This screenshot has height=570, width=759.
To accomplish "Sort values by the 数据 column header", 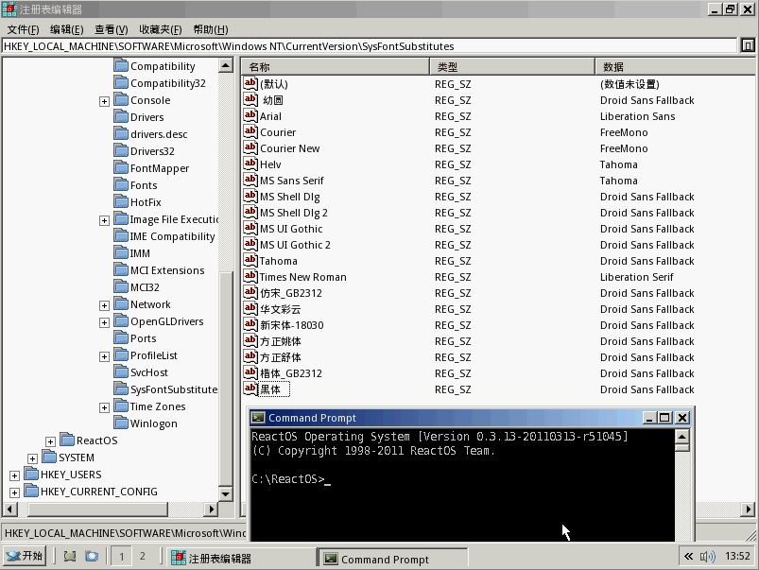I will click(x=675, y=66).
